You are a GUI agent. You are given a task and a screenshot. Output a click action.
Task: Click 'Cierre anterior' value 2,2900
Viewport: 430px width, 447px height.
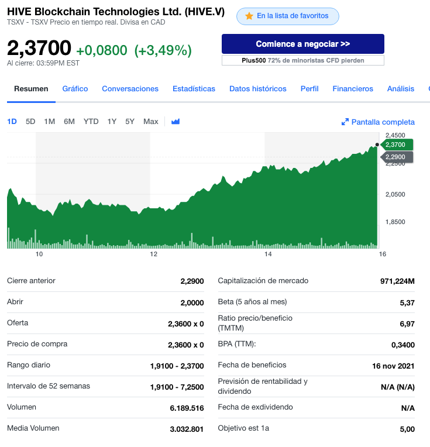tap(192, 281)
